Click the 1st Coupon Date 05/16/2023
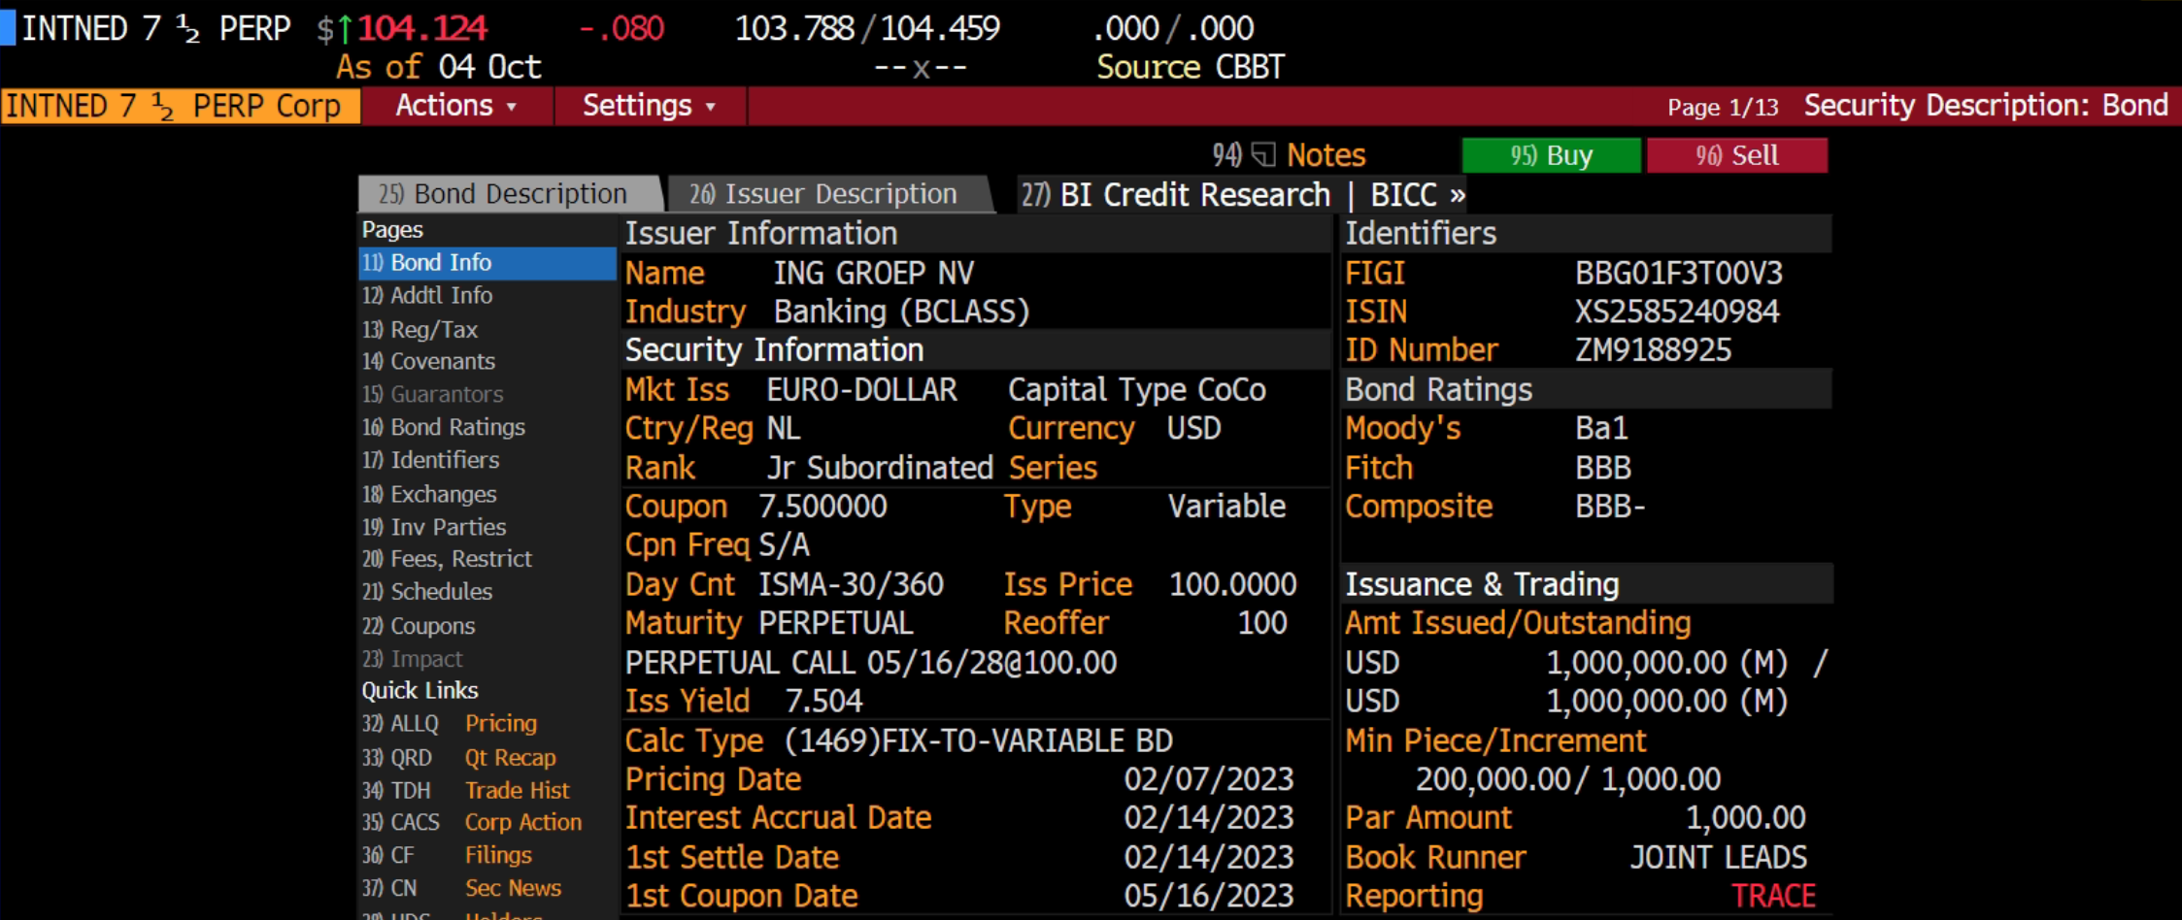 (x=1209, y=896)
